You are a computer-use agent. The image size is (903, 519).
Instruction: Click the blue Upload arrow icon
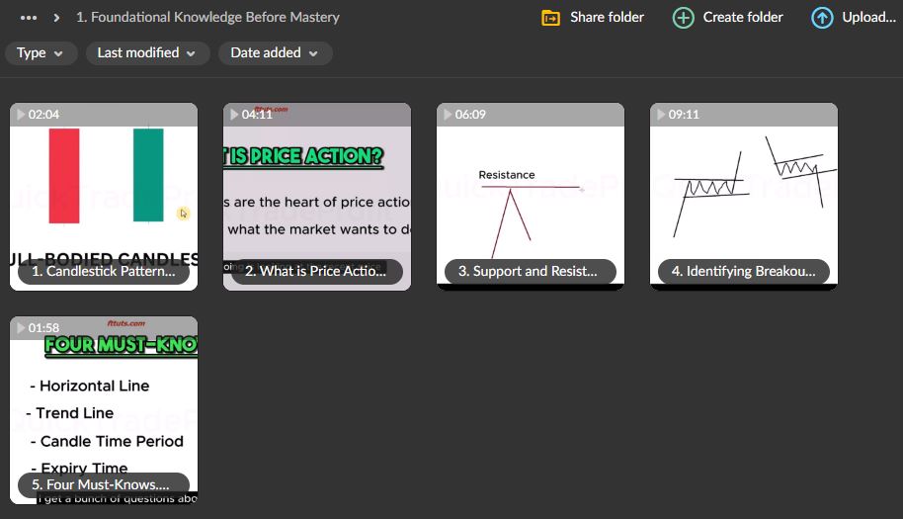point(822,18)
